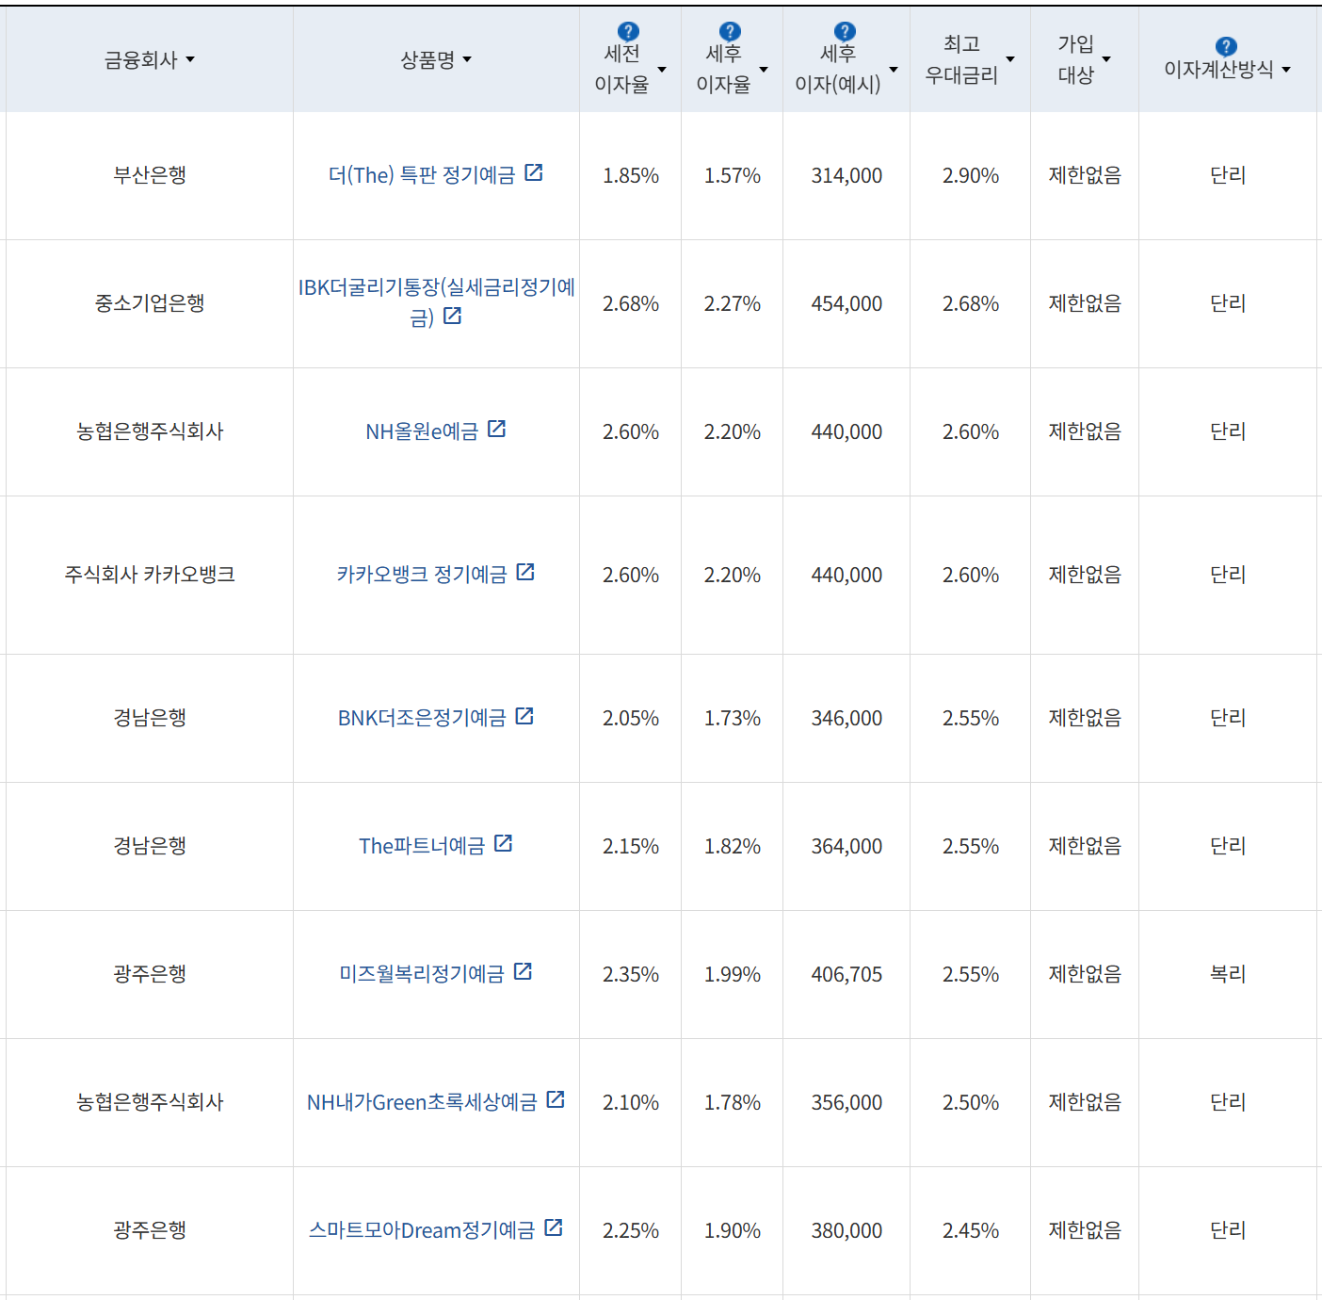Open the 금융회사 column sort dropdown

point(192,59)
